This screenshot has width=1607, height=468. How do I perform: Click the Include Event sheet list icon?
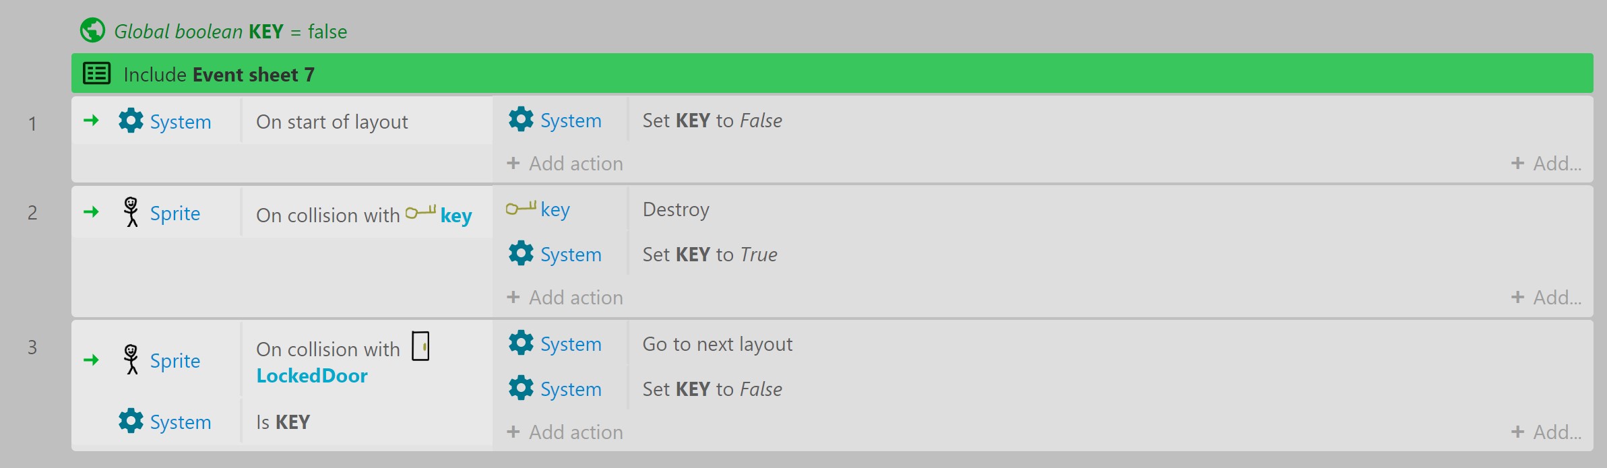pyautogui.click(x=96, y=73)
